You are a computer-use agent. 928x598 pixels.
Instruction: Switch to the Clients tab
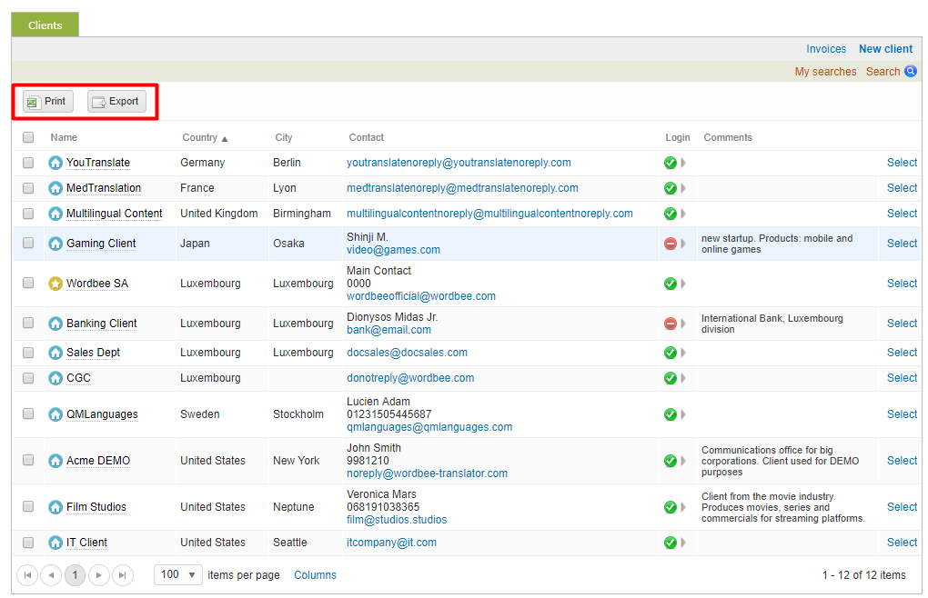(x=45, y=25)
